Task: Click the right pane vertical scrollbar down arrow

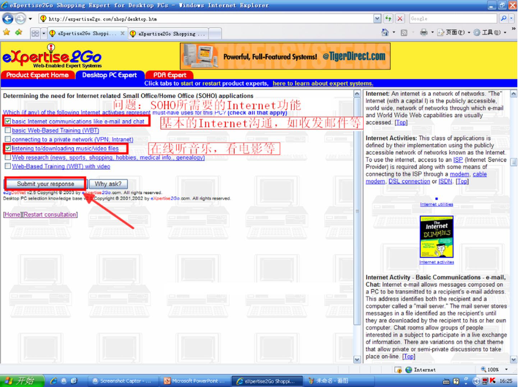Action: pyautogui.click(x=513, y=359)
